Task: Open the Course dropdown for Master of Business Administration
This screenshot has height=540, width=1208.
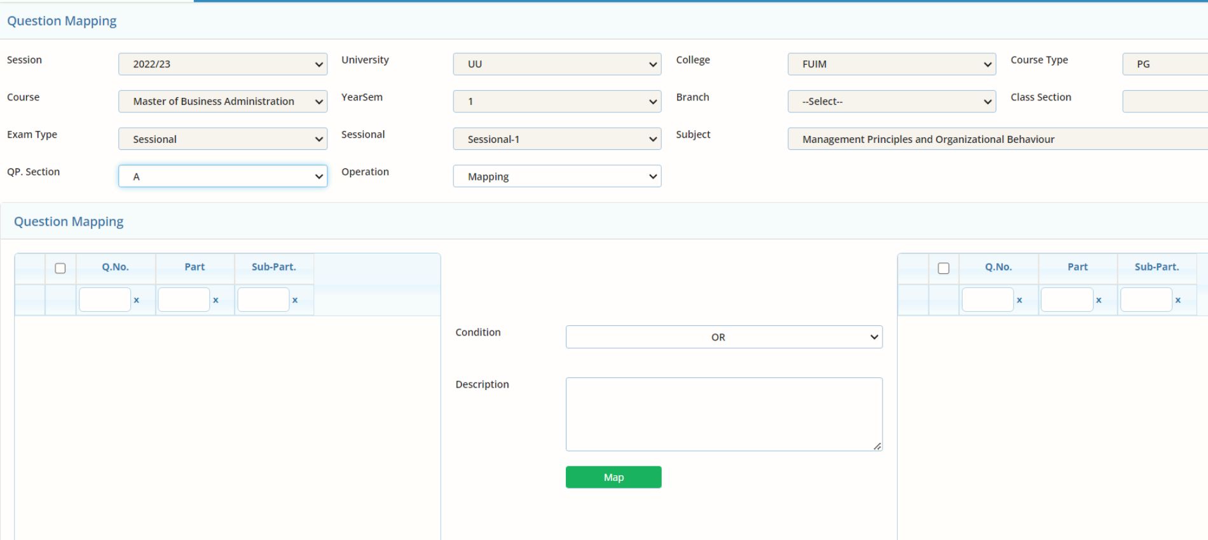Action: (x=223, y=102)
